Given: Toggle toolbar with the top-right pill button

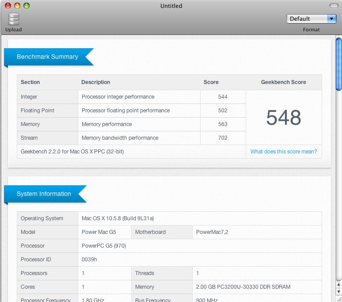Looking at the screenshot, I should coord(334,6).
